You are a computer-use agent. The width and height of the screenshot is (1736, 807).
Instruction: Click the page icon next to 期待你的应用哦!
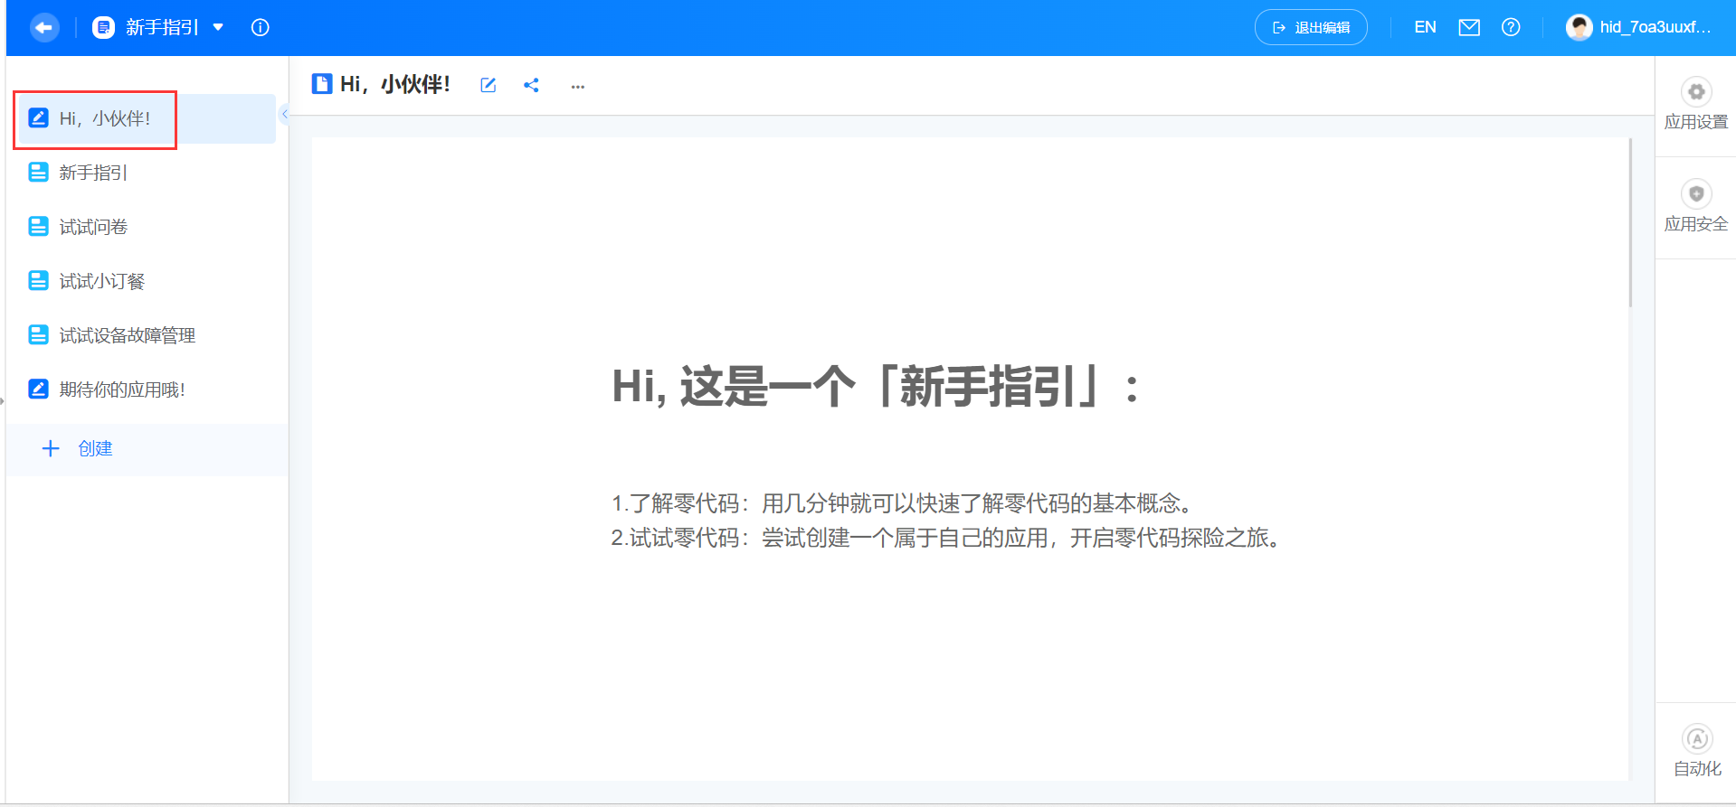(x=38, y=389)
